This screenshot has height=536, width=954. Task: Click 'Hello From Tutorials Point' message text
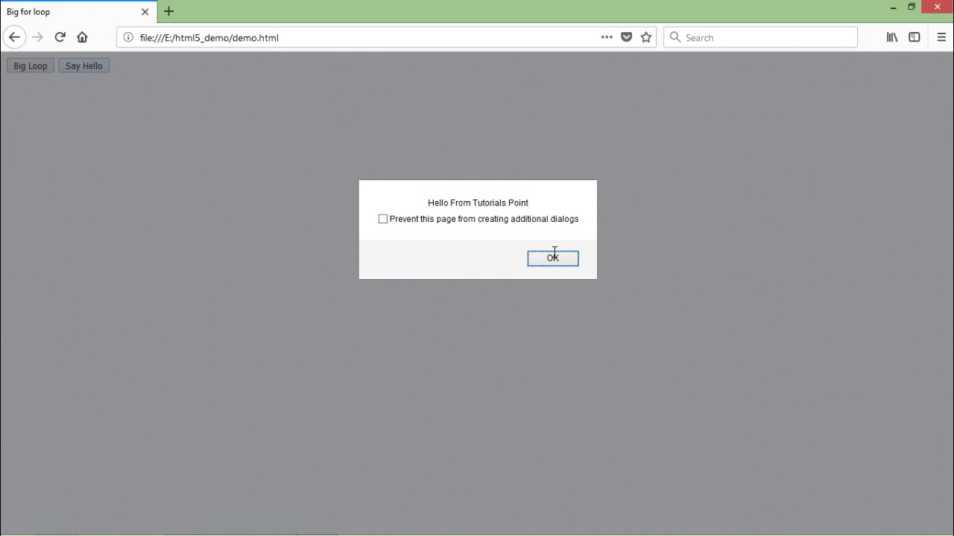pos(478,202)
